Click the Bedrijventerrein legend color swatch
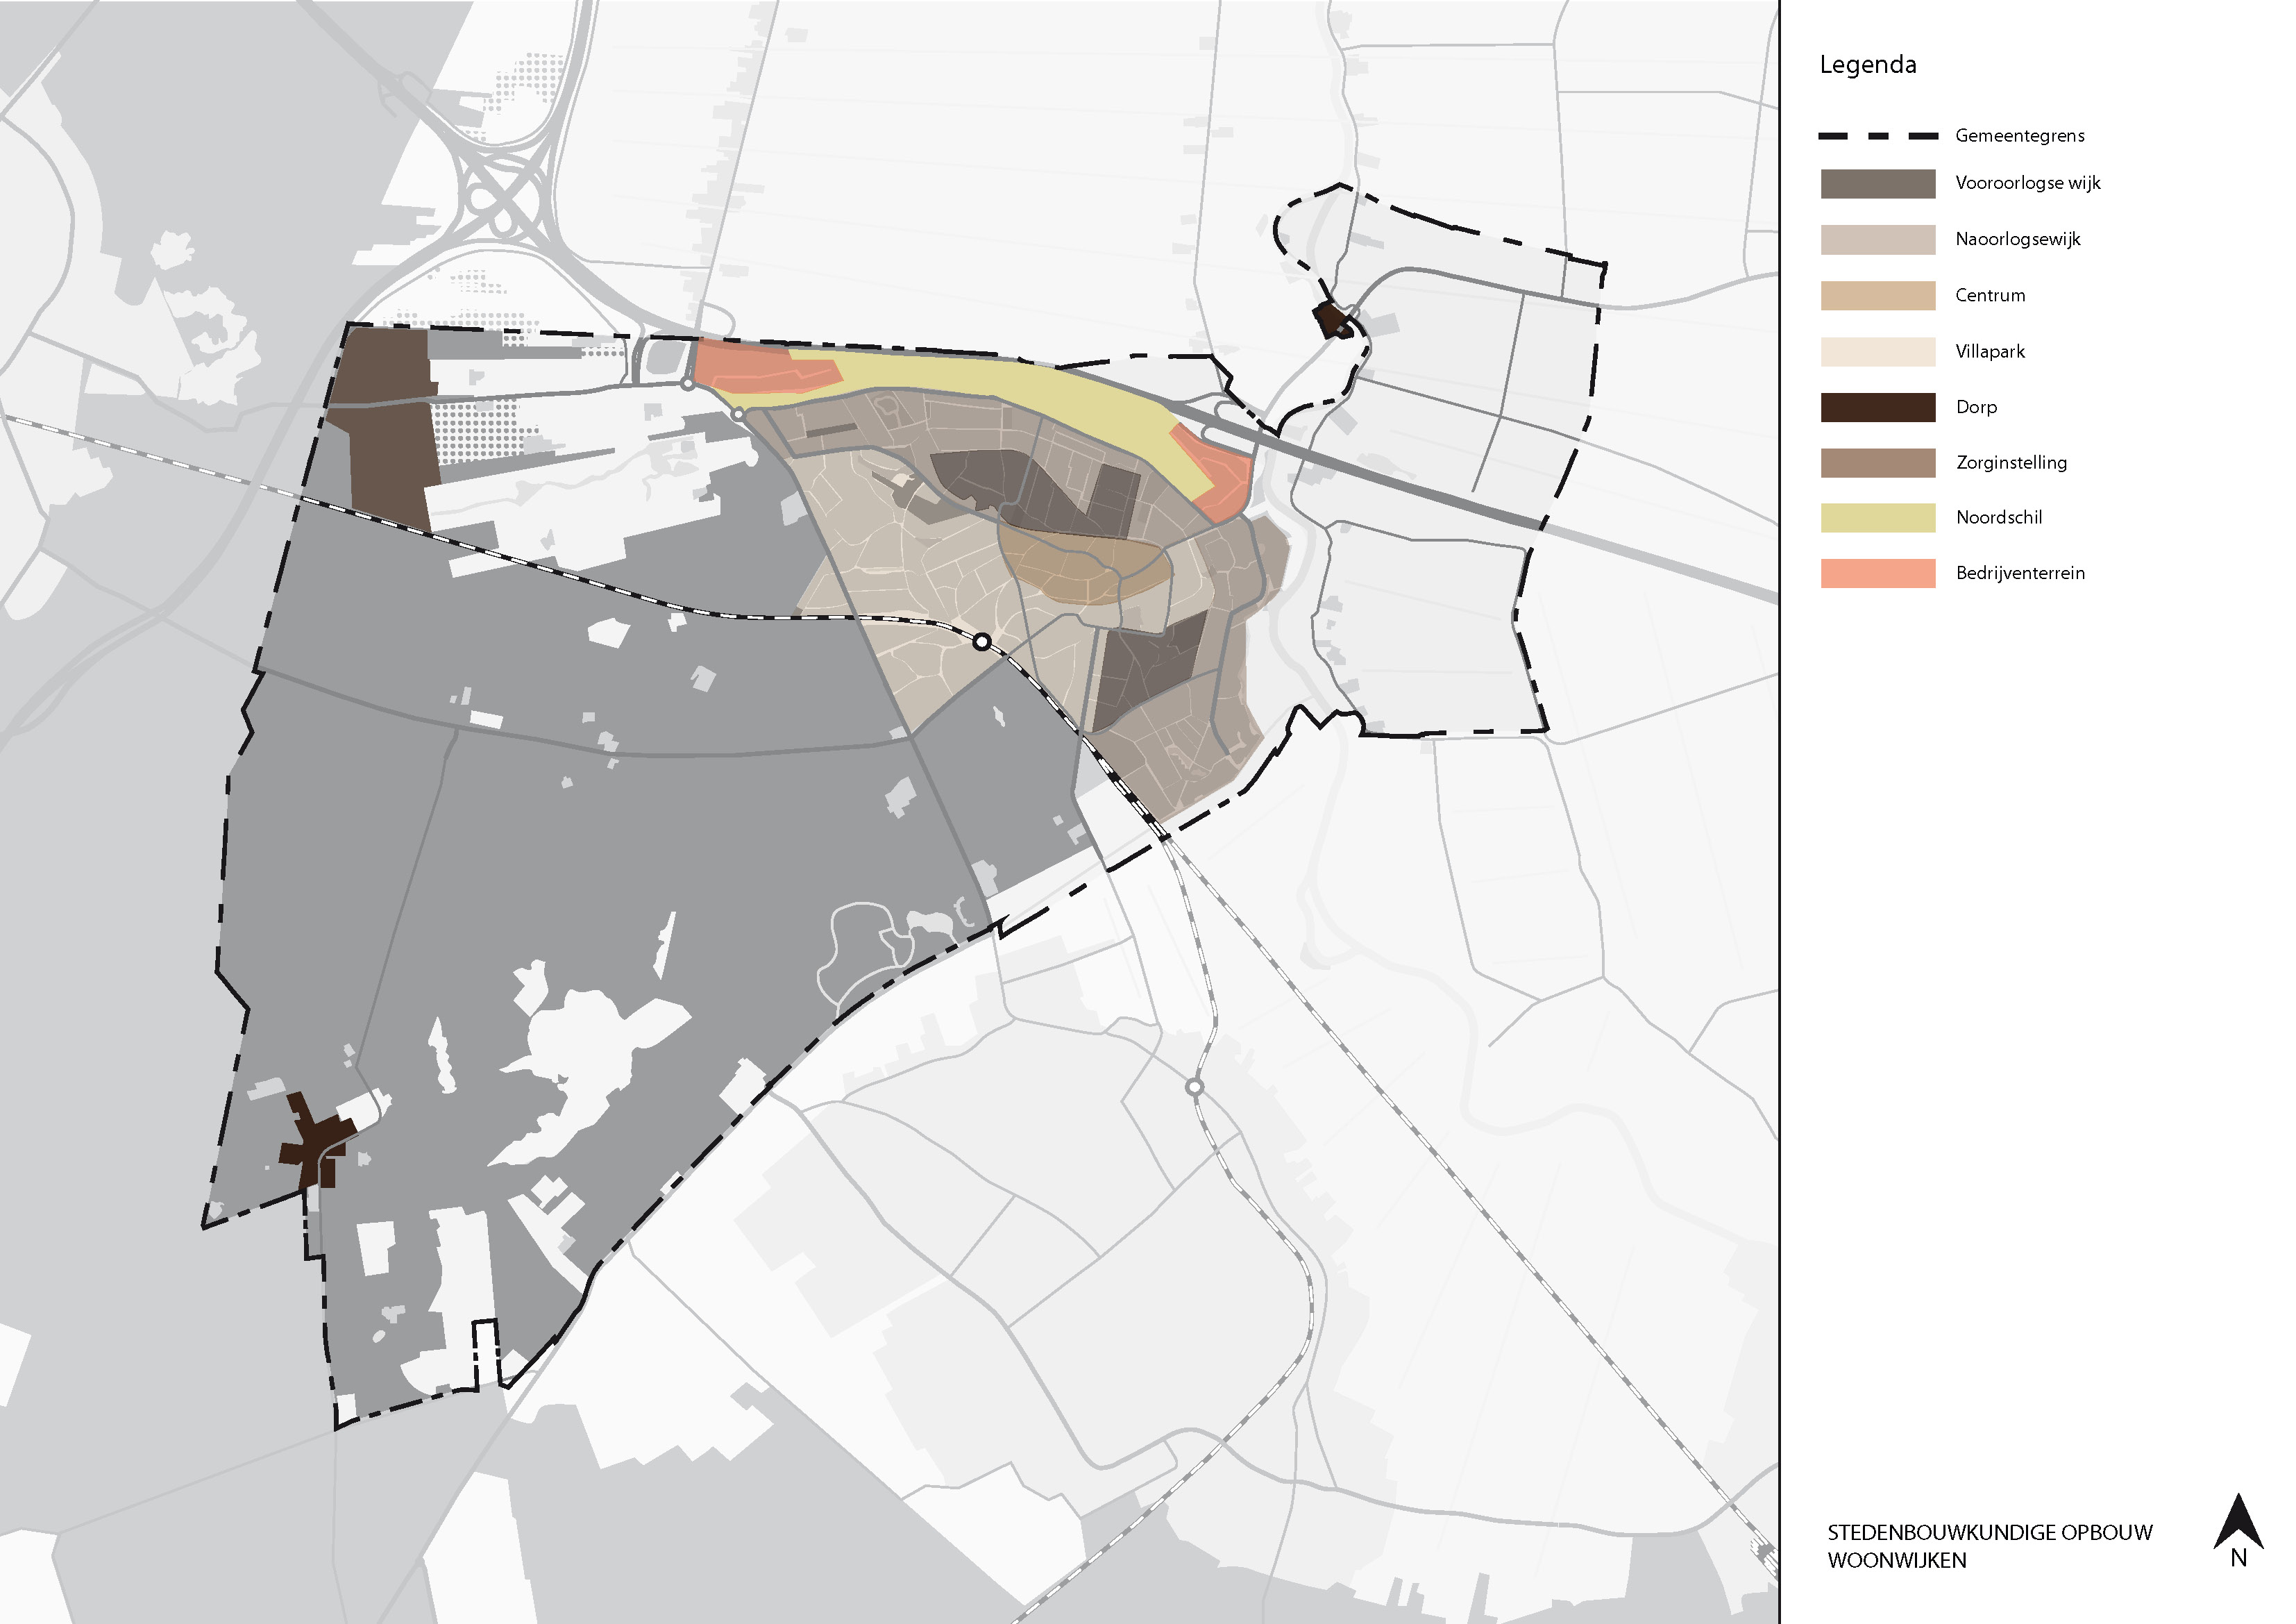 1877,572
